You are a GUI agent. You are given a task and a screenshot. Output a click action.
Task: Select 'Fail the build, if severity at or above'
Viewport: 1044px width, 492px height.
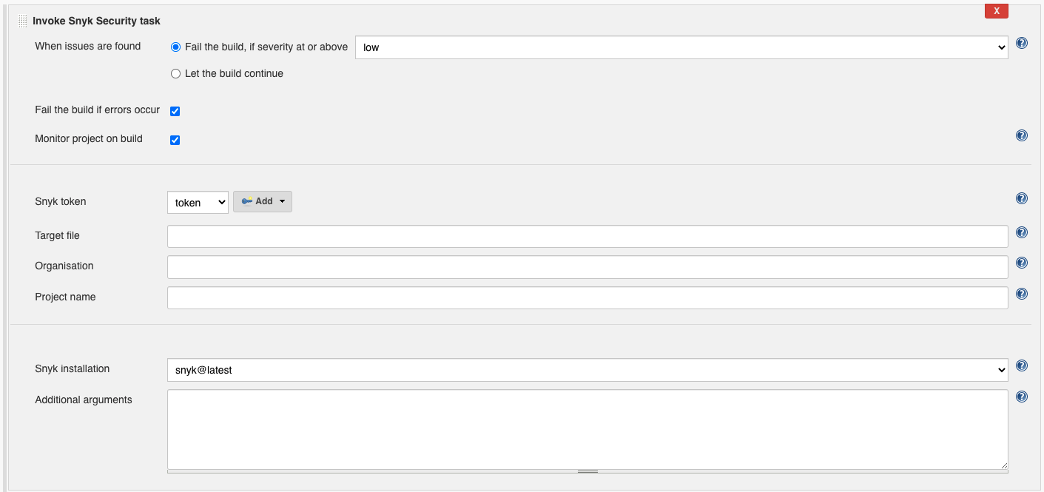click(175, 47)
